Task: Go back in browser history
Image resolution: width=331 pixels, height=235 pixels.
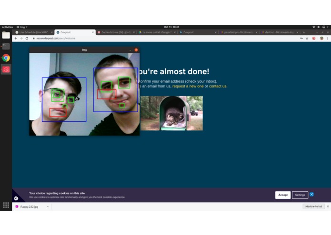Action: tap(16, 39)
